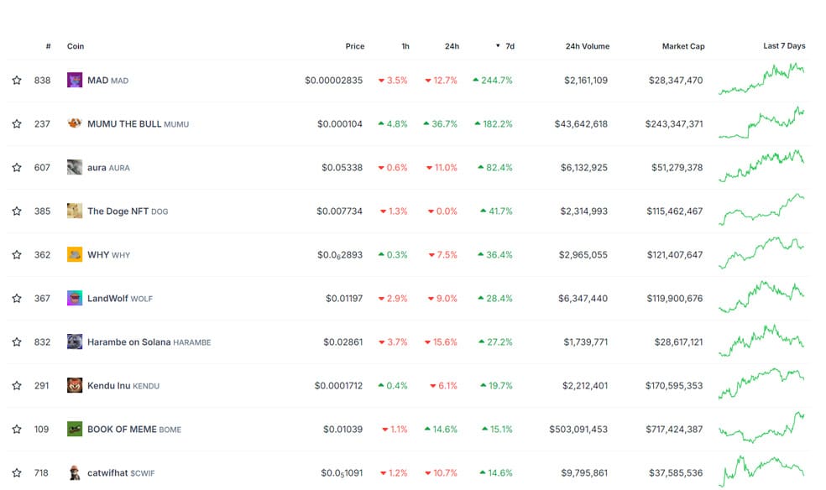Click BOME 24h volume $503,091,453
The height and width of the screenshot is (490, 826).
[x=578, y=430]
